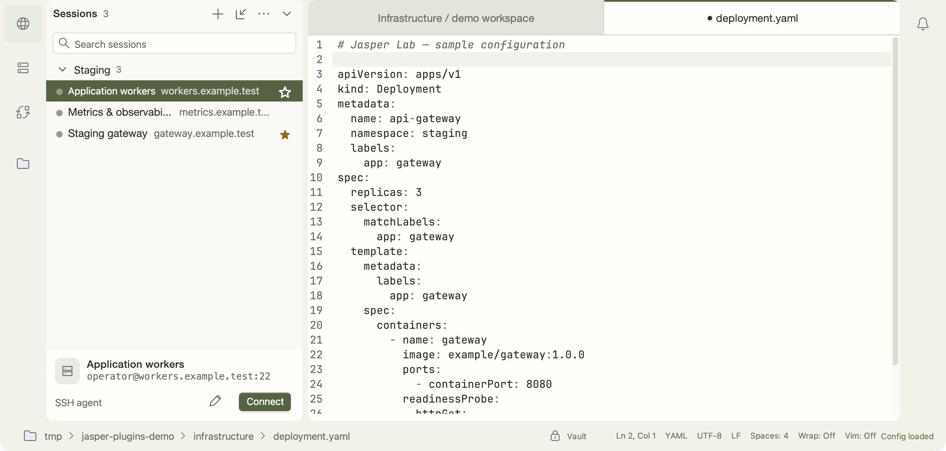Open the globe icon in the sidebar
The height and width of the screenshot is (451, 946).
coord(23,24)
